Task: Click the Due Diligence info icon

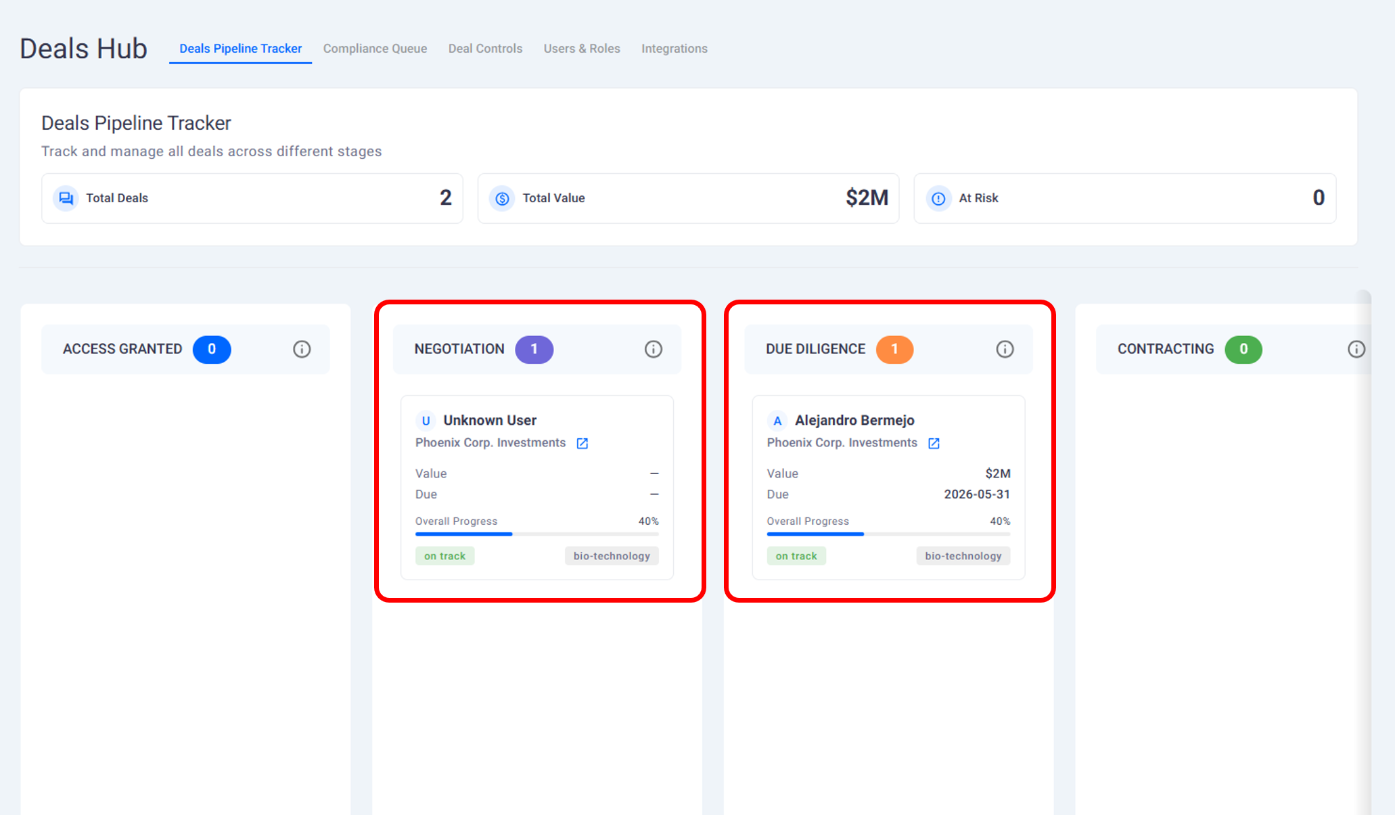Action: (x=1005, y=349)
